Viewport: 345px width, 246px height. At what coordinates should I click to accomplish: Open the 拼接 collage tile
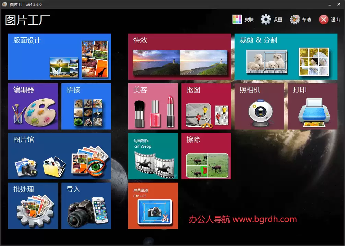click(x=86, y=107)
